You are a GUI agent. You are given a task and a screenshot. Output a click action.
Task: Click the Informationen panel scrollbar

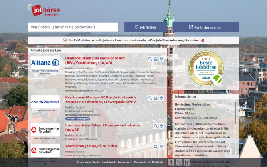pyautogui.click(x=235, y=113)
